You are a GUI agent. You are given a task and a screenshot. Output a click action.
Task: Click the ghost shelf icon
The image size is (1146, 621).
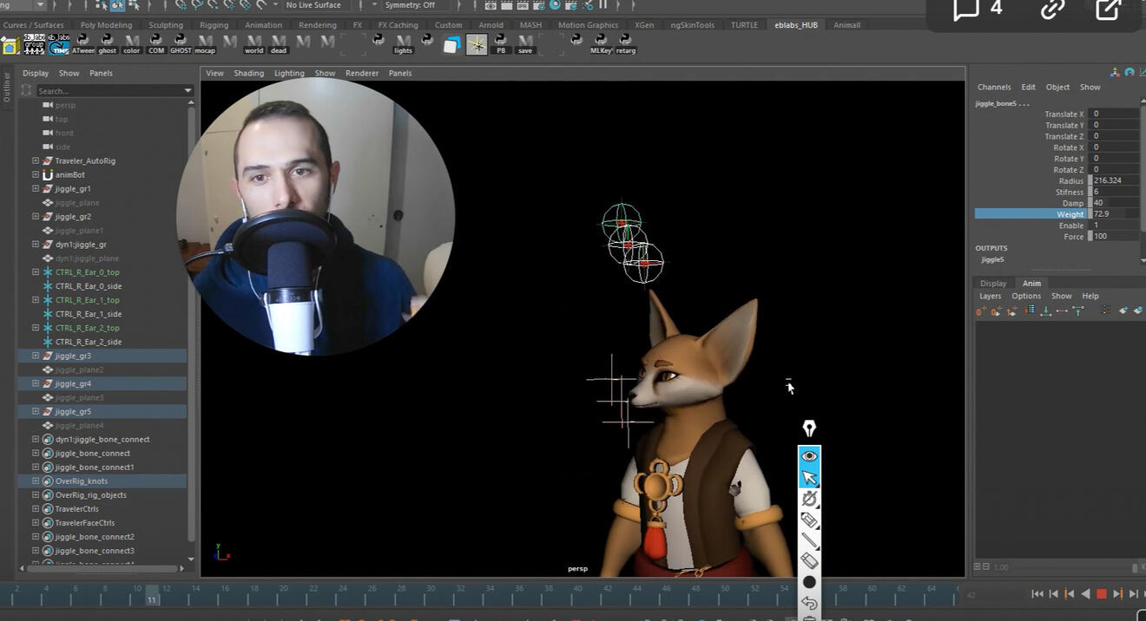(x=107, y=43)
